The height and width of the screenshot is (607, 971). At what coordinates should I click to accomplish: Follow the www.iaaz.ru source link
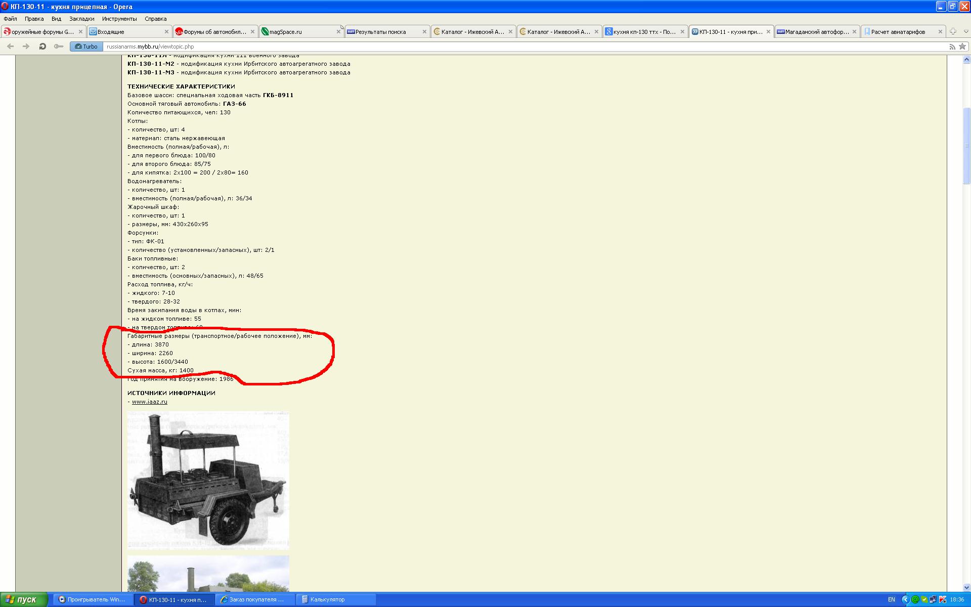pyautogui.click(x=149, y=402)
